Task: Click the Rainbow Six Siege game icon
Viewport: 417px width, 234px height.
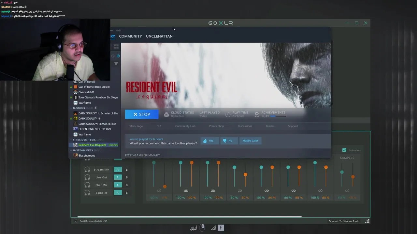Action: (x=76, y=97)
